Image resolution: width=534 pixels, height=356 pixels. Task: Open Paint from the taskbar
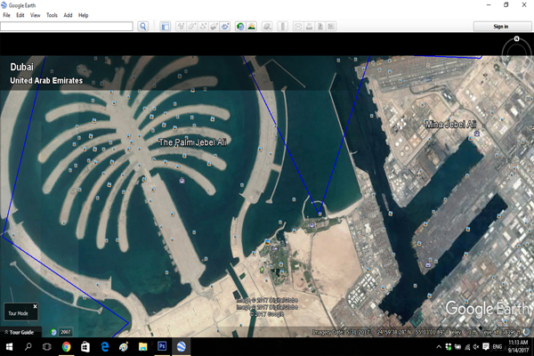tap(124, 347)
